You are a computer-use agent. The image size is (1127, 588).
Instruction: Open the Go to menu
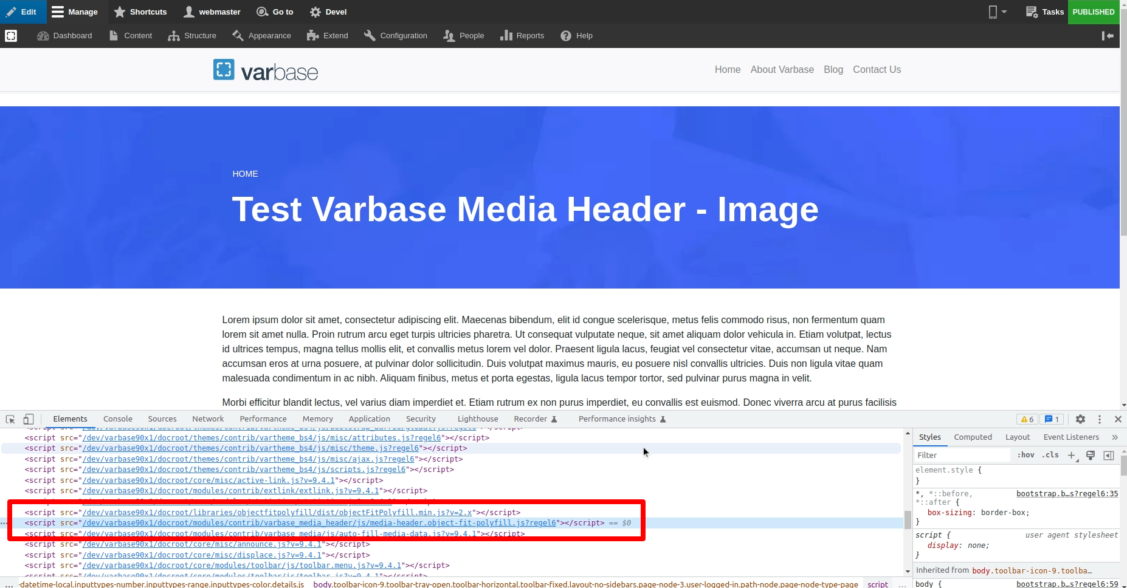point(275,12)
